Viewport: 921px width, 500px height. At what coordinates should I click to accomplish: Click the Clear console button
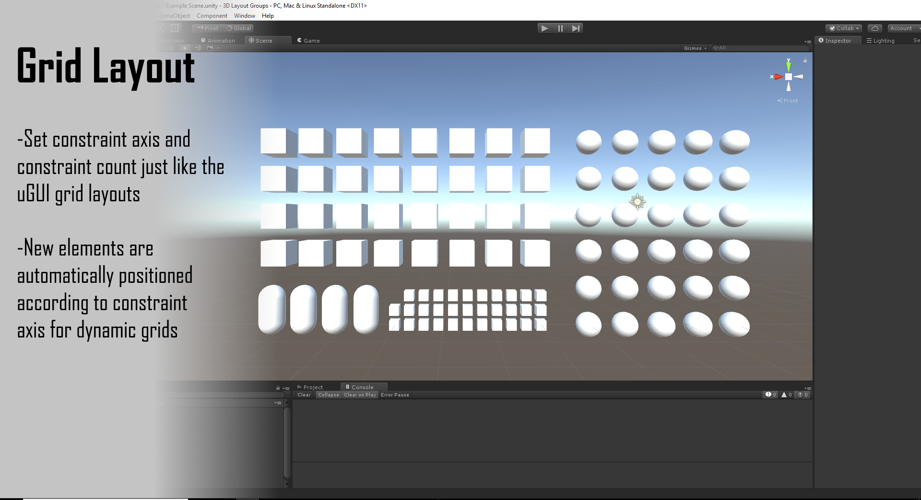(304, 395)
